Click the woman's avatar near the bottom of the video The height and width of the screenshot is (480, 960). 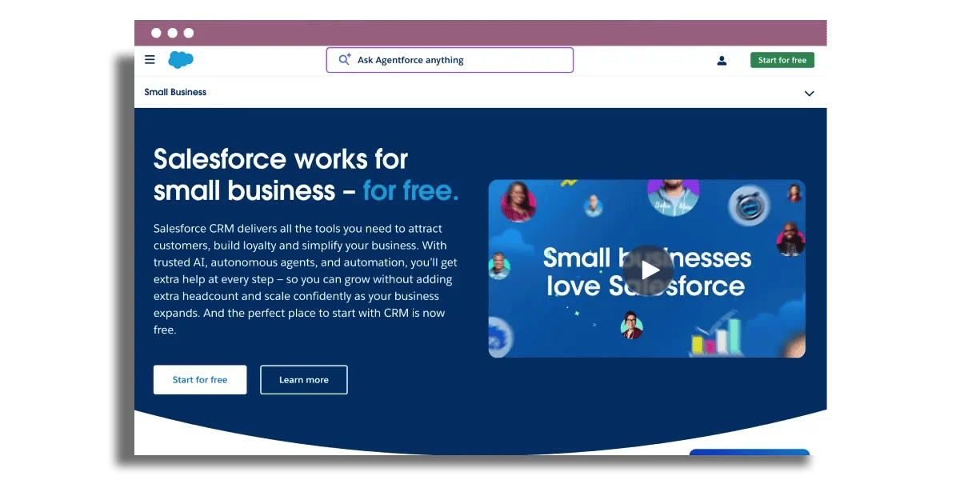(x=632, y=326)
